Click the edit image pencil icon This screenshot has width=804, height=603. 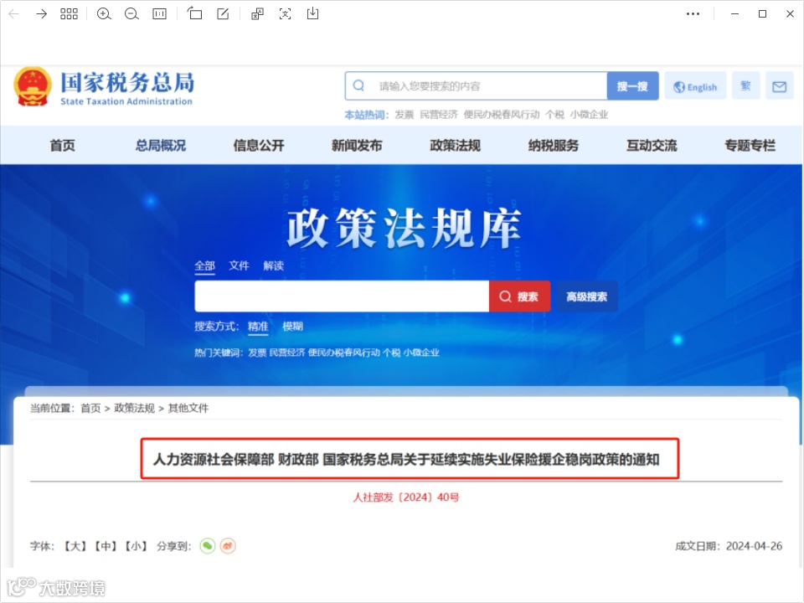(x=223, y=14)
